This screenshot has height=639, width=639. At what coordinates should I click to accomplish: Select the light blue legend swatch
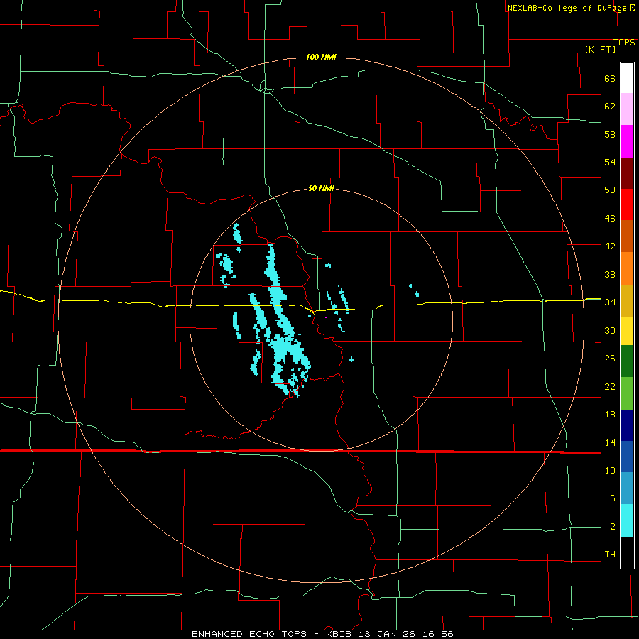(627, 488)
